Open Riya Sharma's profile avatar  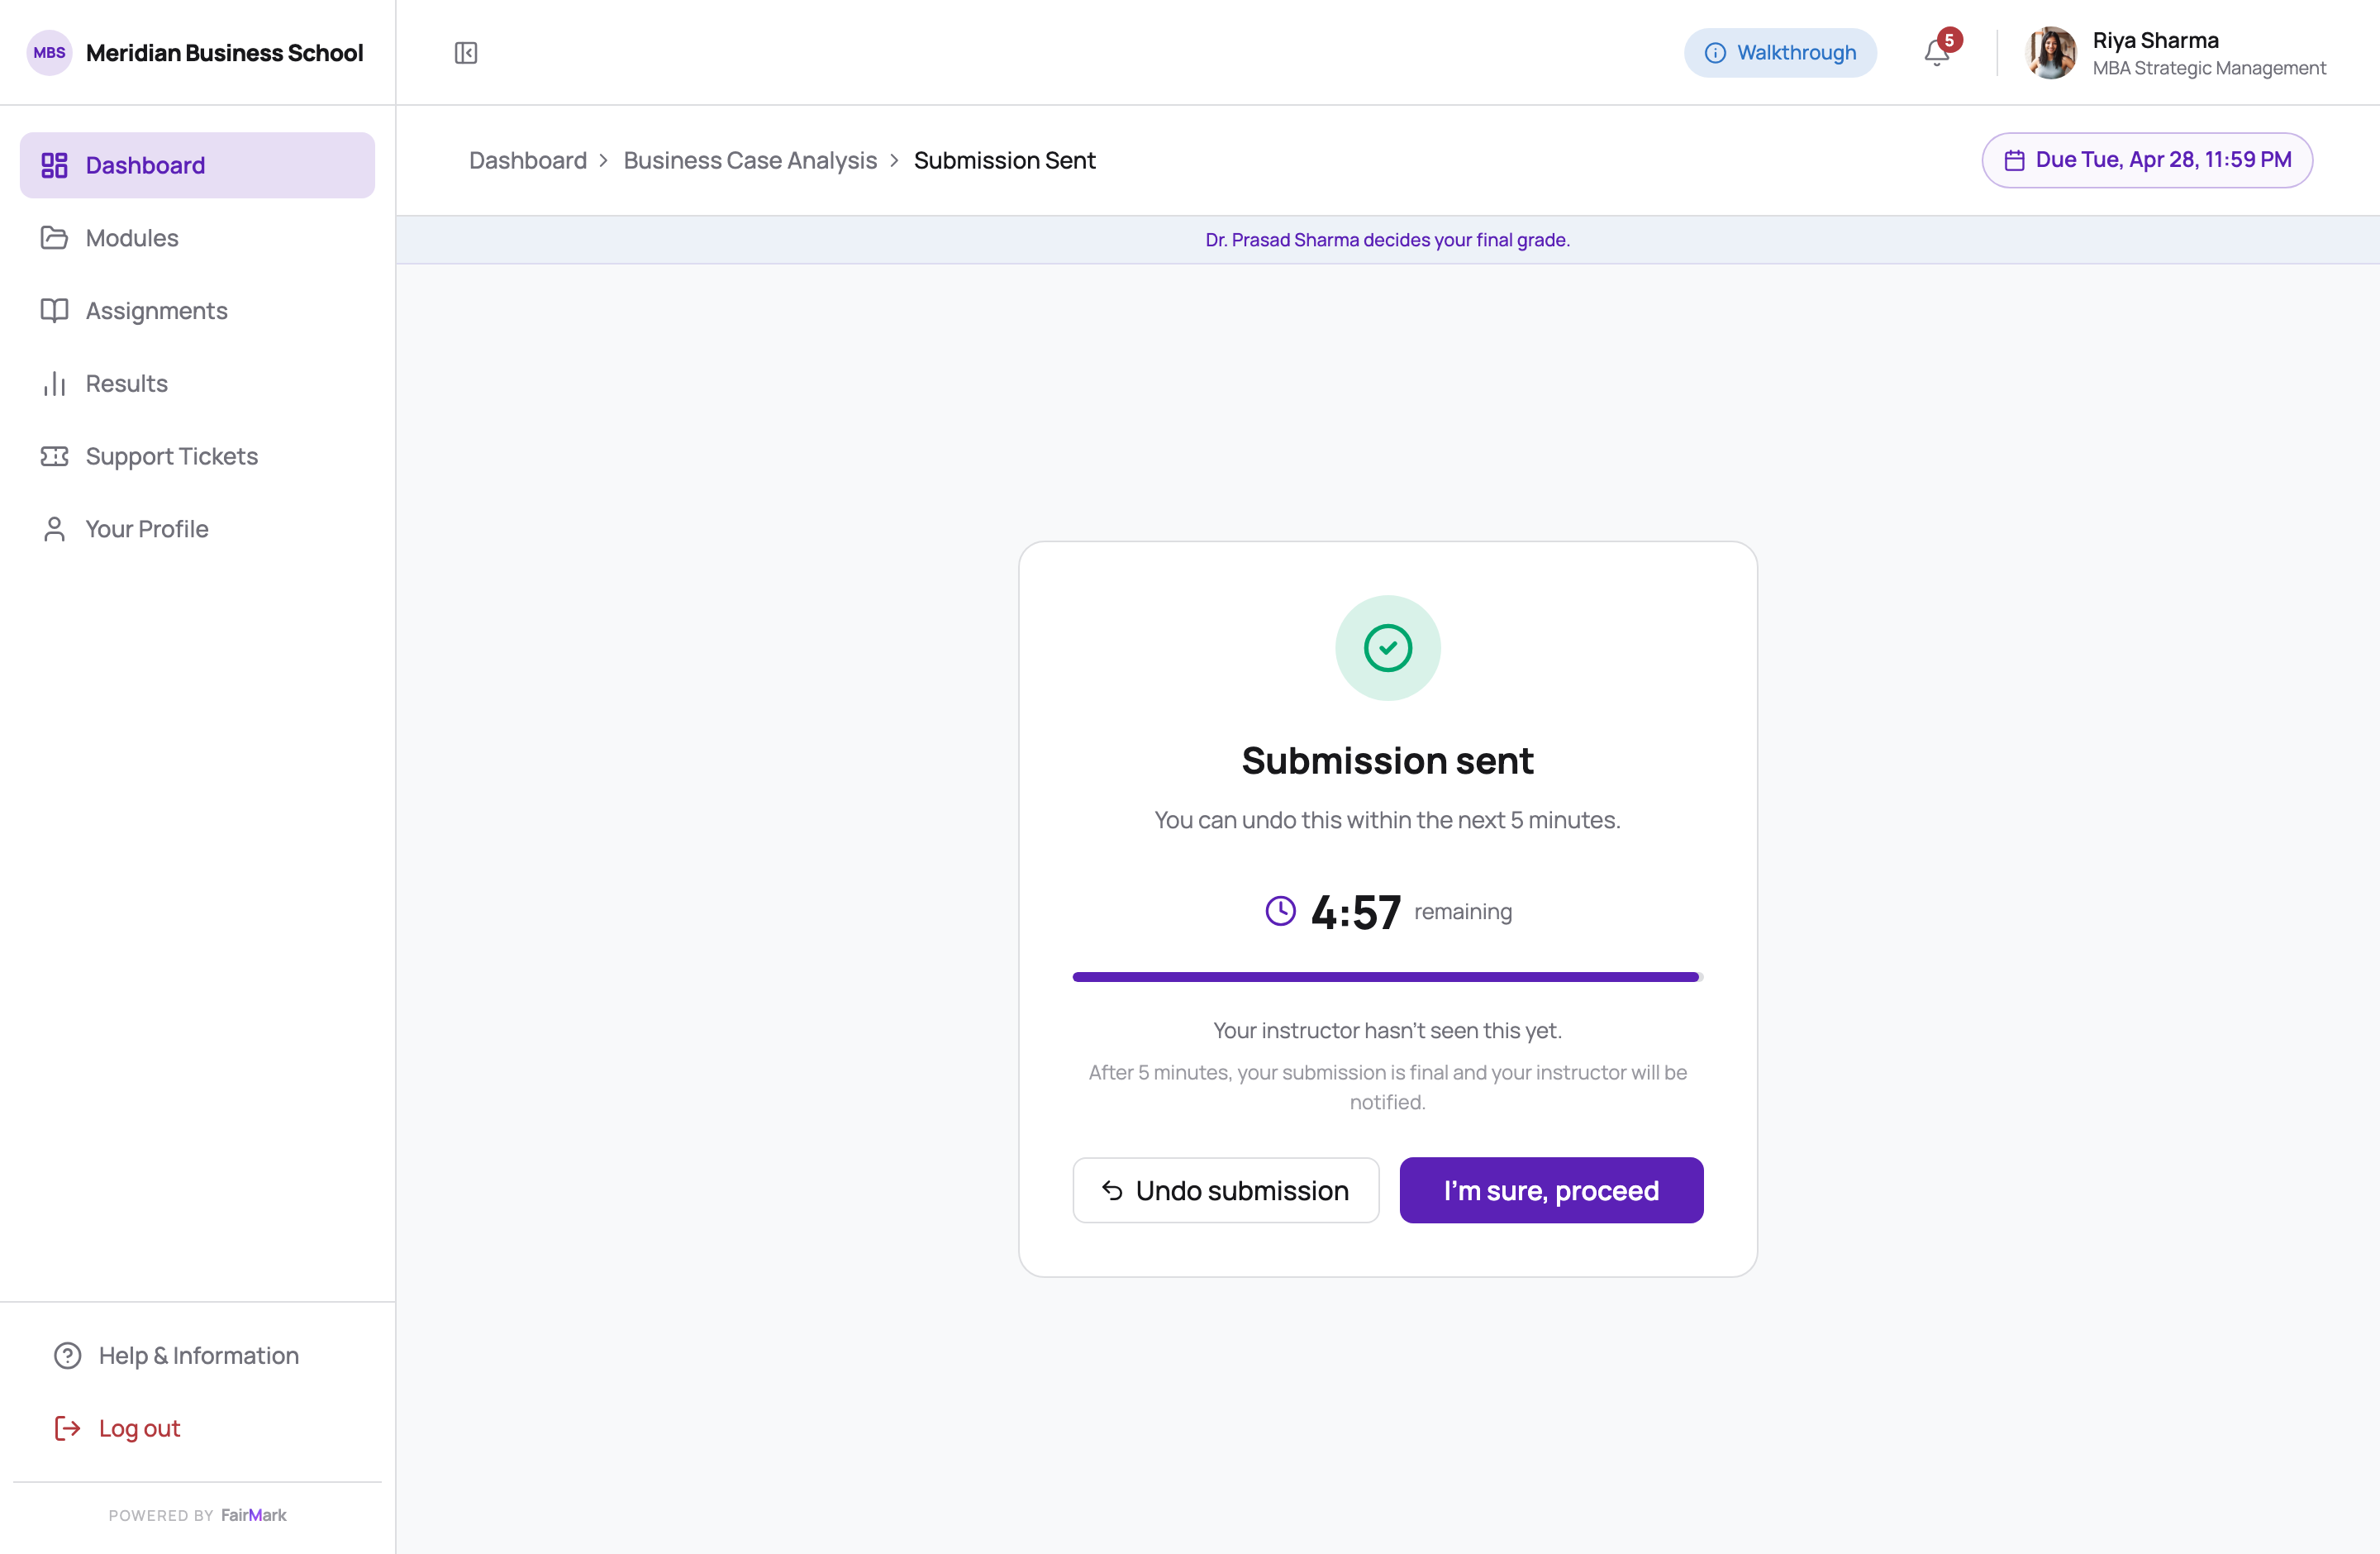(x=2050, y=53)
